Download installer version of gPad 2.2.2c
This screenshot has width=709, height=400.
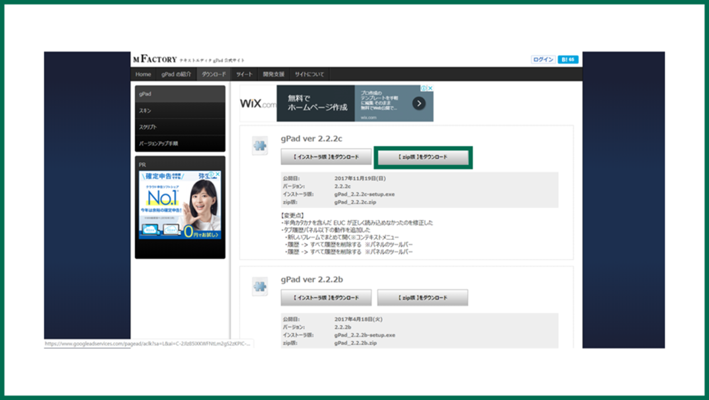(326, 157)
